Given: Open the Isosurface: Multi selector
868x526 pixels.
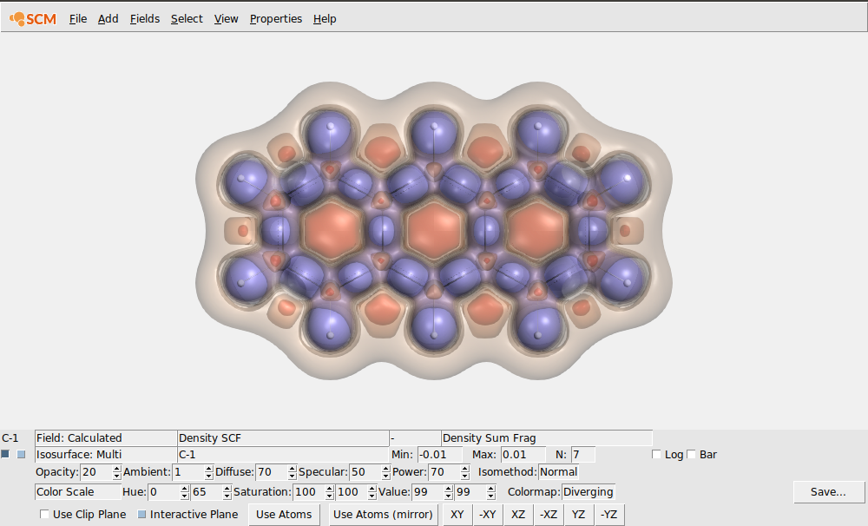Looking at the screenshot, I should click(x=104, y=454).
